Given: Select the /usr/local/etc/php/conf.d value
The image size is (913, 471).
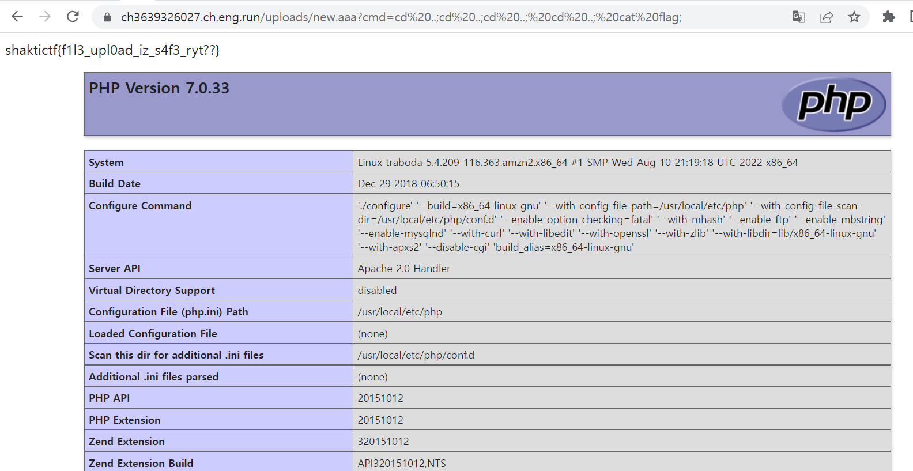Looking at the screenshot, I should pyautogui.click(x=416, y=355).
